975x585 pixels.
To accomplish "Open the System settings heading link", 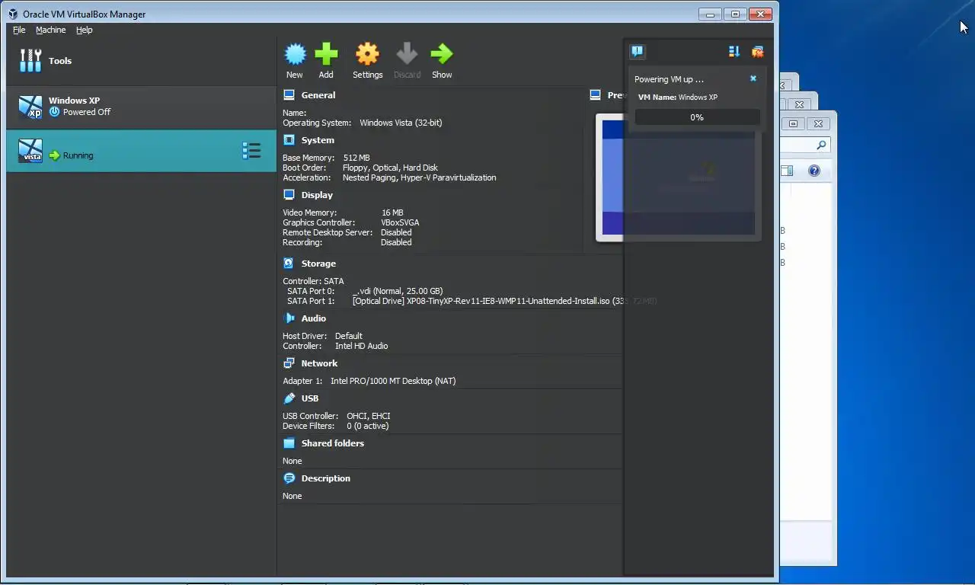I will [318, 140].
